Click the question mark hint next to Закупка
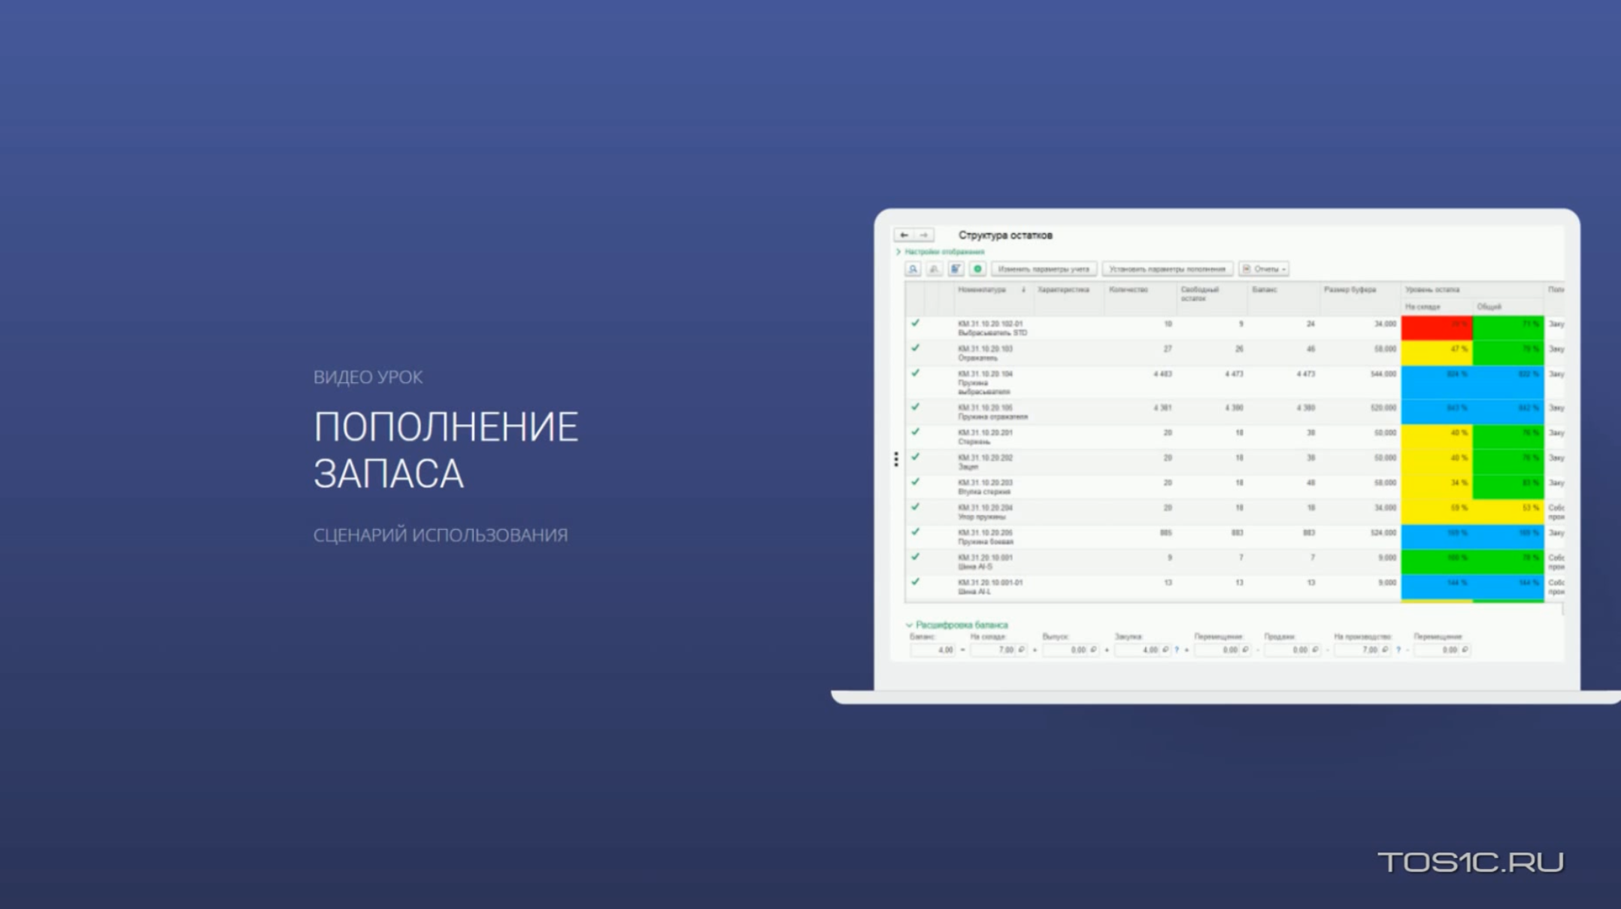The image size is (1621, 909). click(1177, 650)
